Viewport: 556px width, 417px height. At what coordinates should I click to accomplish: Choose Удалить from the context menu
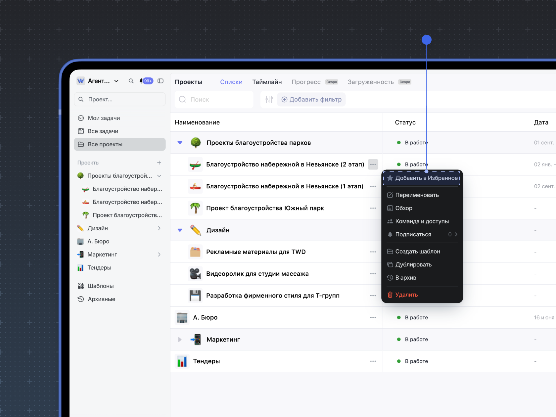coord(406,295)
